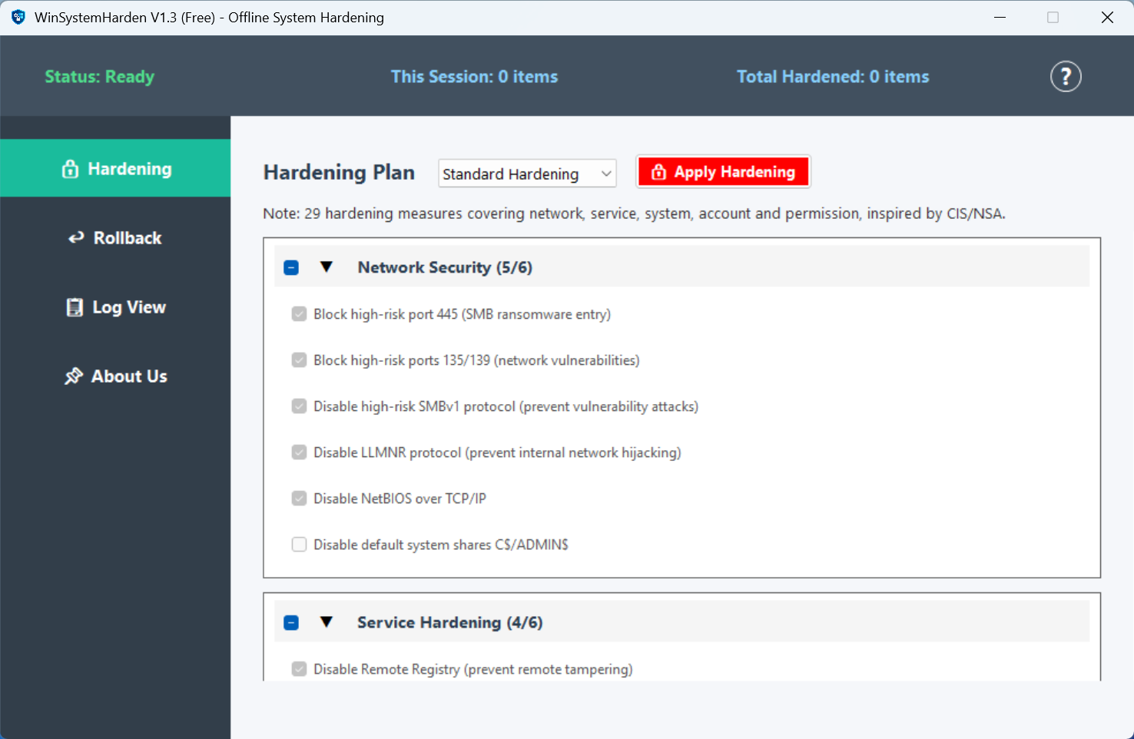Click the Rollback arrow icon

click(76, 238)
